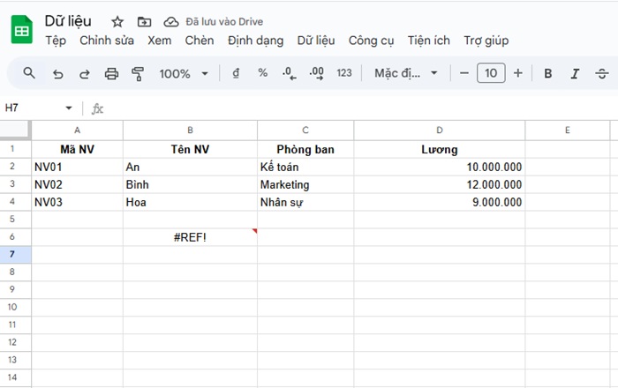Toggle bold formatting
Viewport: 618px width, 388px height.
[547, 73]
